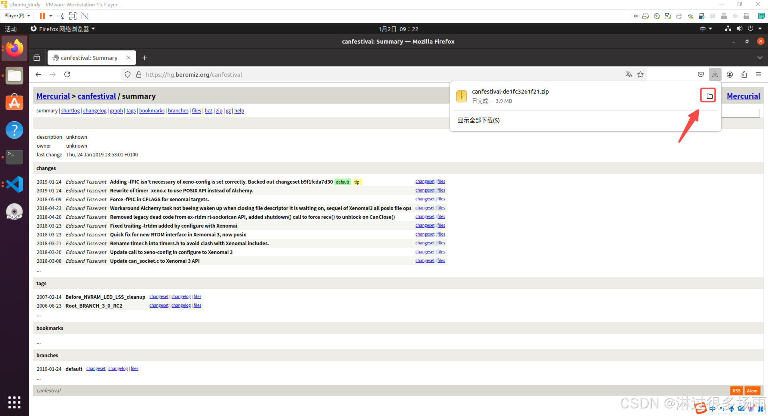Open the Firefox account icon

pos(730,74)
